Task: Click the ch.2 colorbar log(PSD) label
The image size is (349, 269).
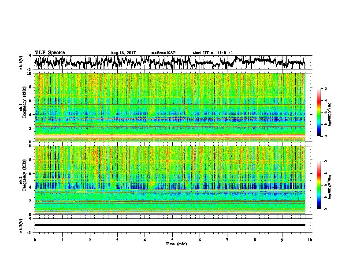Action: click(x=330, y=187)
